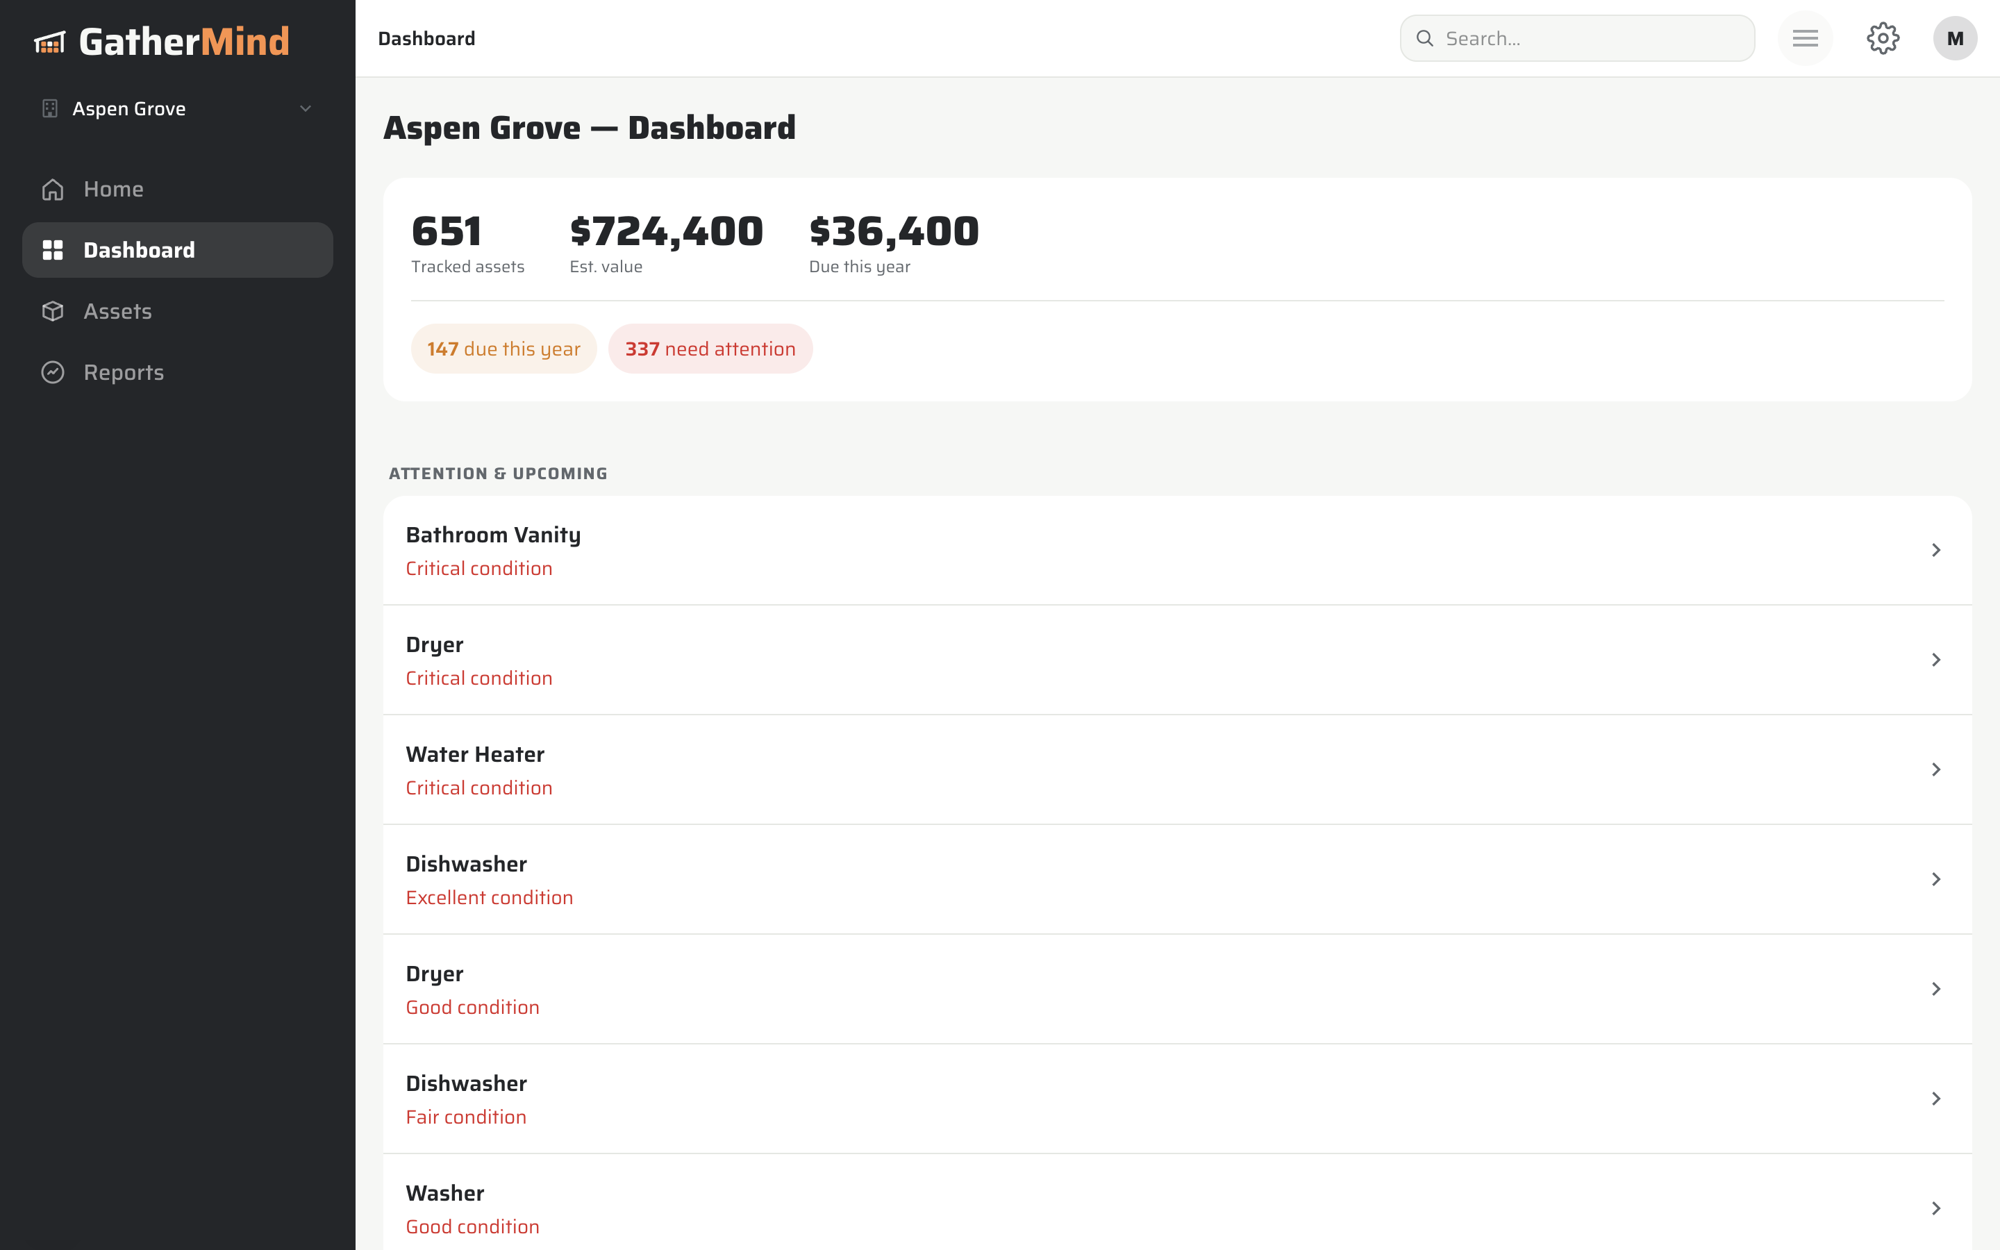Viewport: 2000px width, 1250px height.
Task: Click chevron on Dishwasher Fair condition row
Action: click(1935, 1099)
